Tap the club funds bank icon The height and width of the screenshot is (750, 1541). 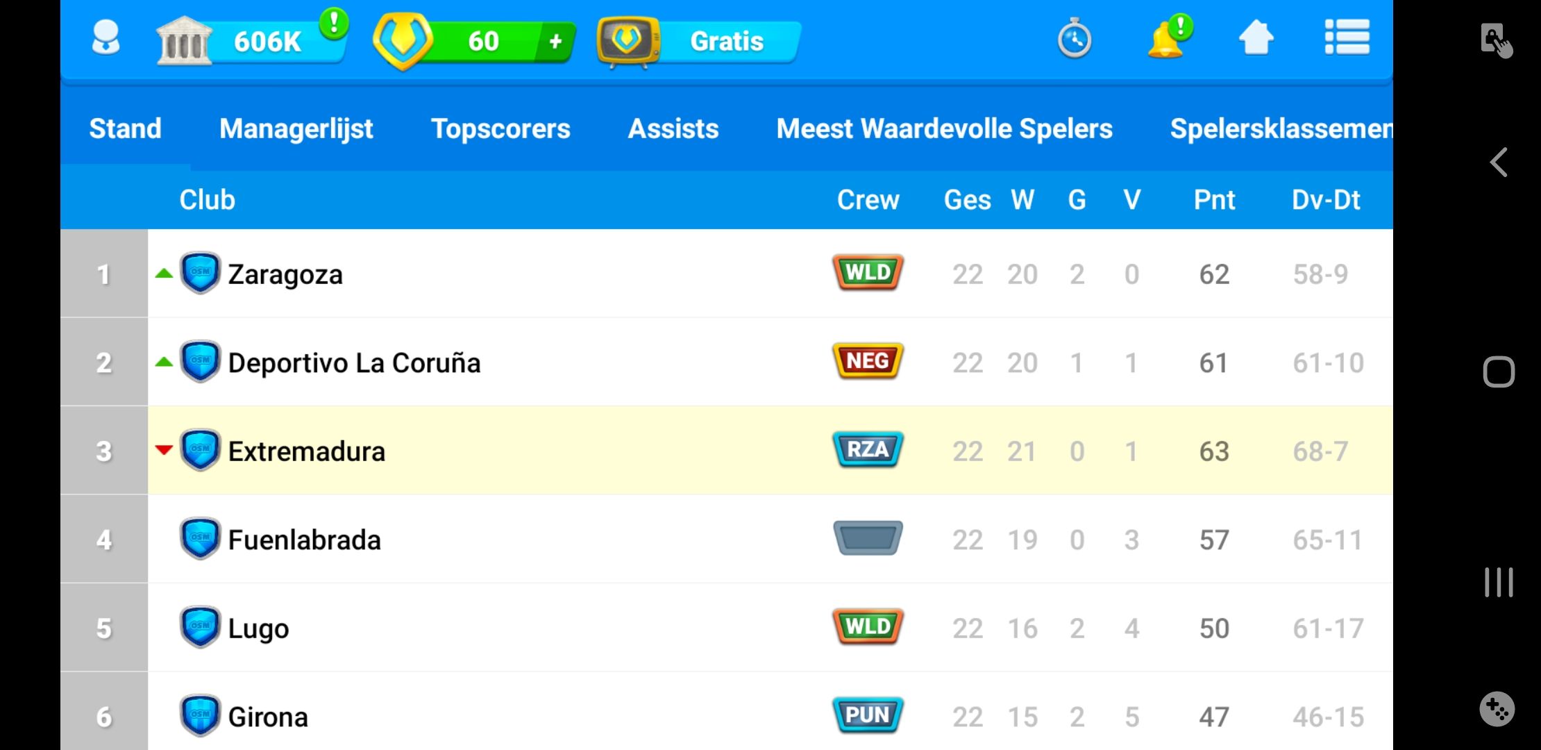(184, 40)
